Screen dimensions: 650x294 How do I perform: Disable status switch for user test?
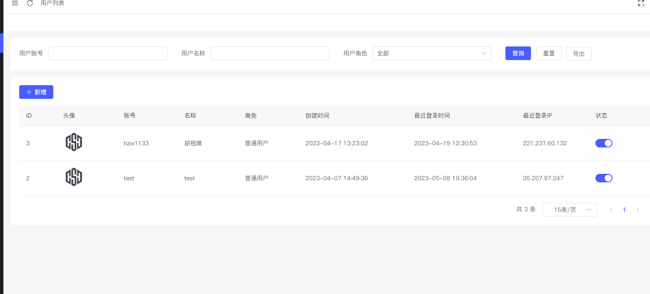click(604, 178)
